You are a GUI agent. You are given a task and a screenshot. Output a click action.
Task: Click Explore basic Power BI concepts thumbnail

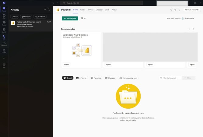(82, 50)
